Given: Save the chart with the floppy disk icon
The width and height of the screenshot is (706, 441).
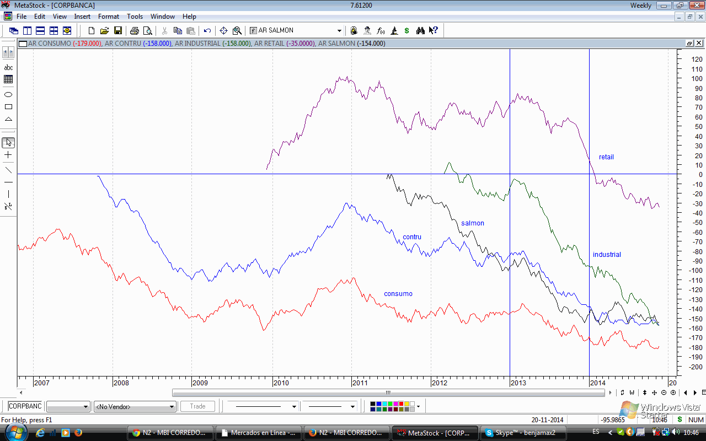Looking at the screenshot, I should coord(117,31).
